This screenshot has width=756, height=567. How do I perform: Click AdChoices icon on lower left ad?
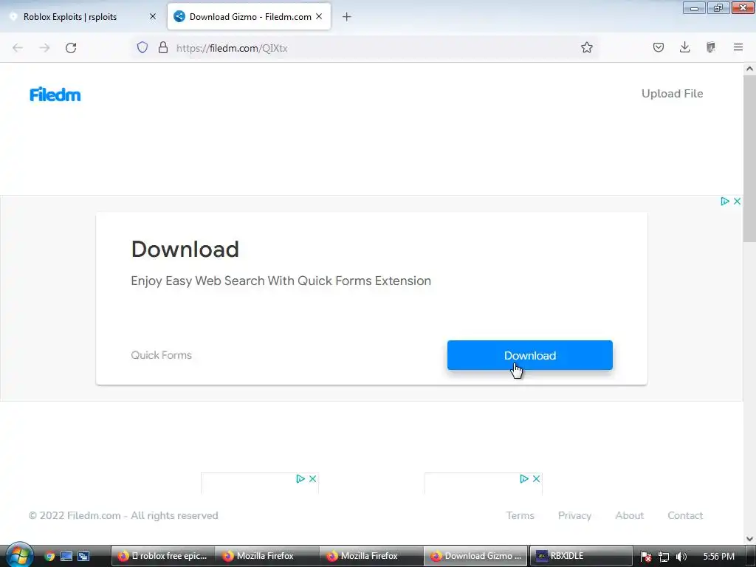point(300,478)
